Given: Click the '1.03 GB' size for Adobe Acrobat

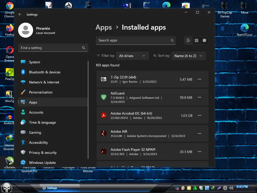Looking at the screenshot, I should 187,116.
